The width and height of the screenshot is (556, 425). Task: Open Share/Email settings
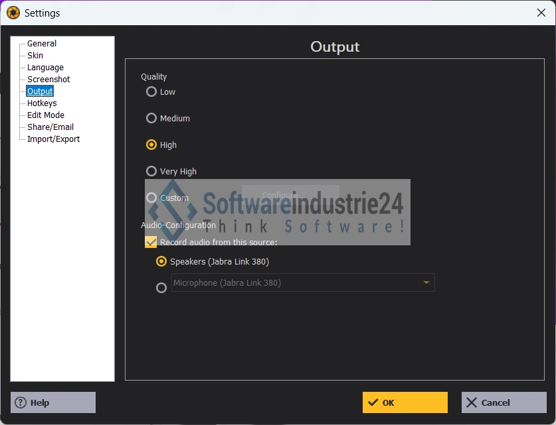point(50,127)
